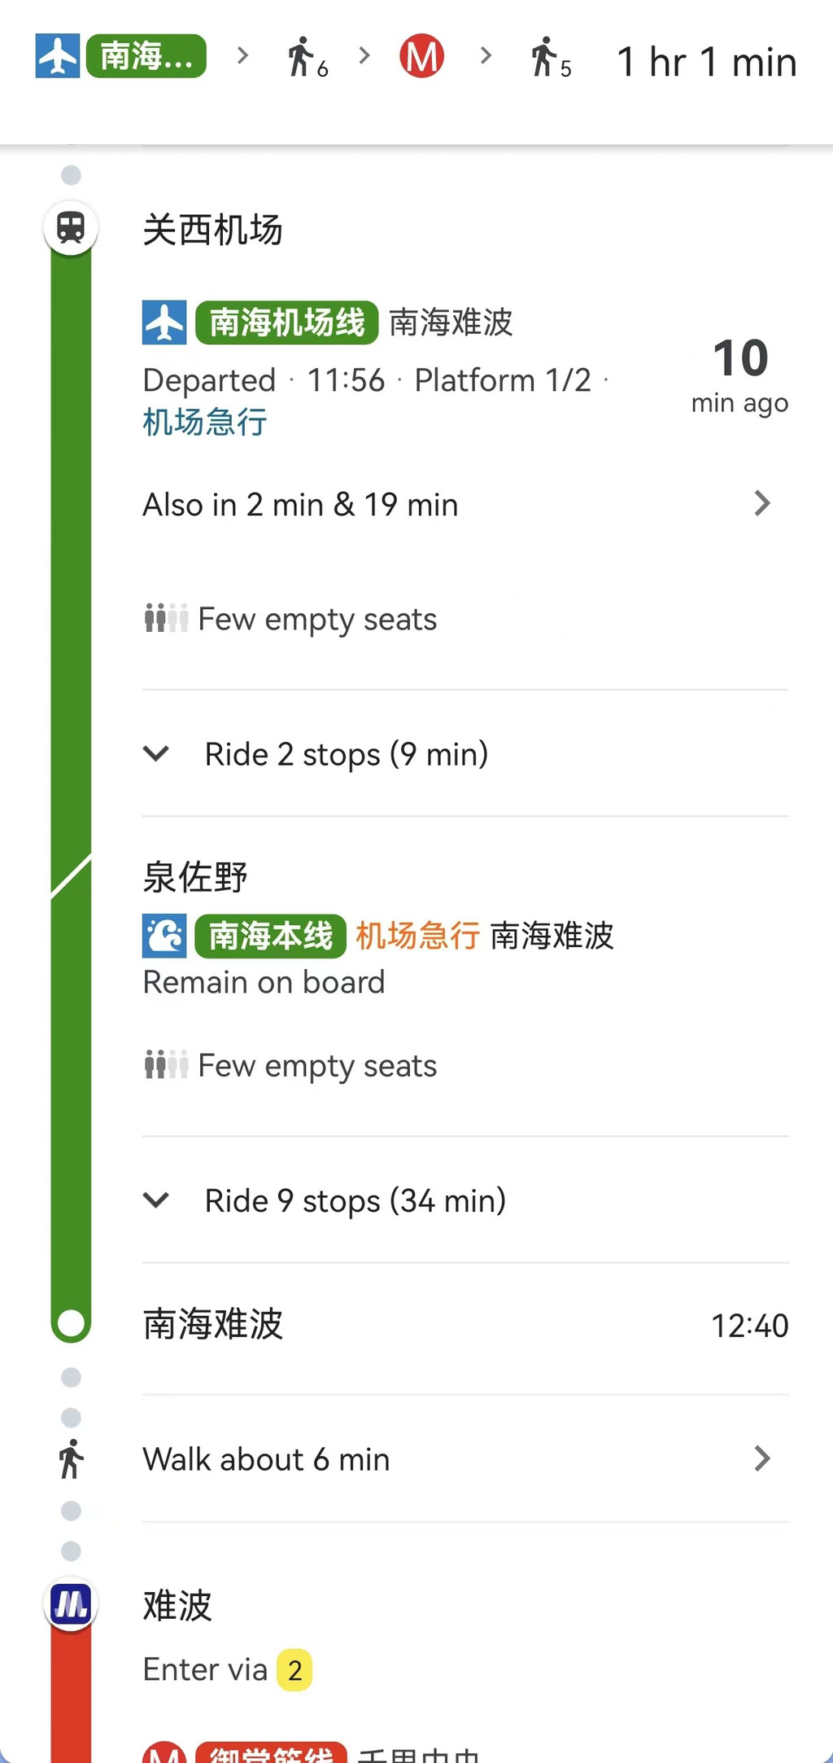Expand the Ride 2 stops list
This screenshot has width=833, height=1763.
156,754
